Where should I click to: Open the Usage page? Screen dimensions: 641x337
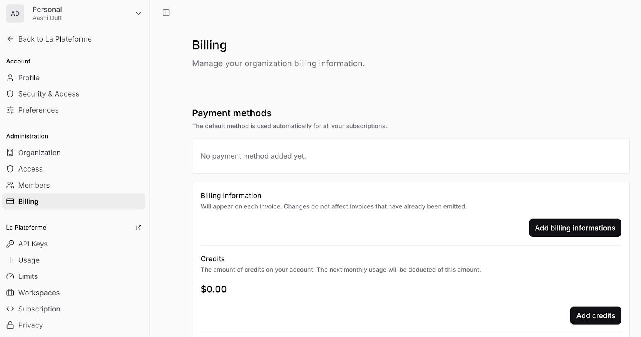(x=29, y=260)
